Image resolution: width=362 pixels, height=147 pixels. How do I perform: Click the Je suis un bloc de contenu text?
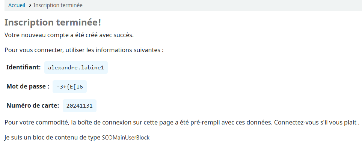[x=77, y=138]
